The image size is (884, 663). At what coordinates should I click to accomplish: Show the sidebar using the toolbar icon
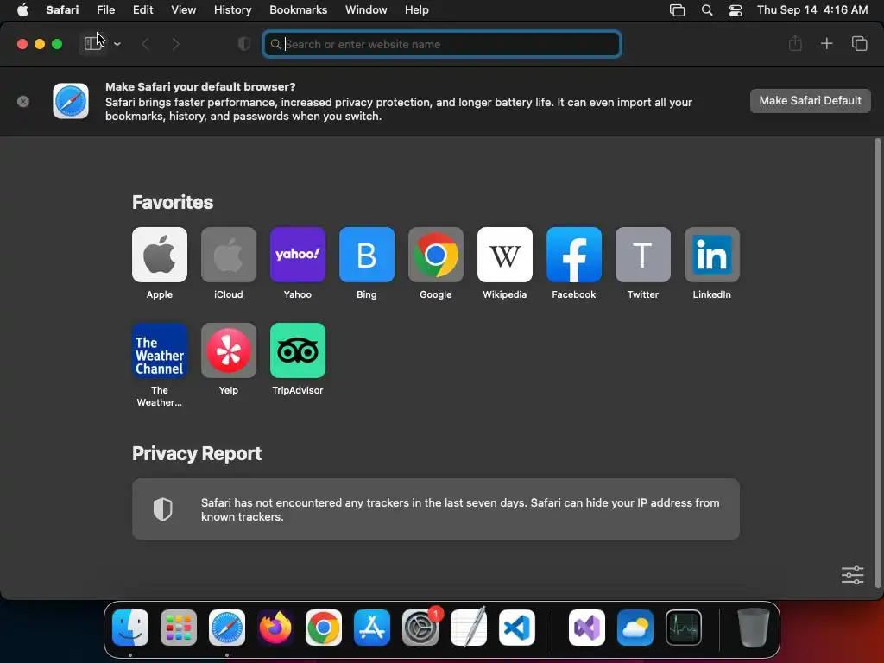coord(93,43)
